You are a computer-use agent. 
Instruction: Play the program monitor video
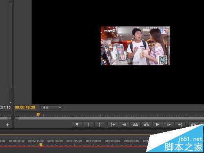point(157,124)
